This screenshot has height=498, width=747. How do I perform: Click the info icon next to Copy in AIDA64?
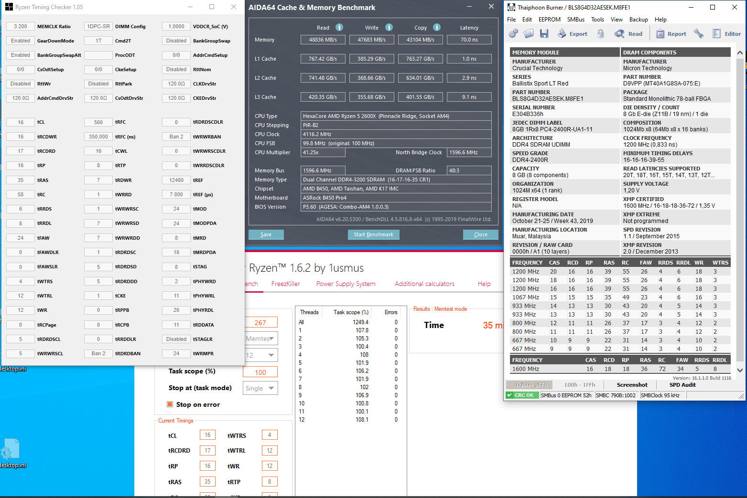click(437, 27)
